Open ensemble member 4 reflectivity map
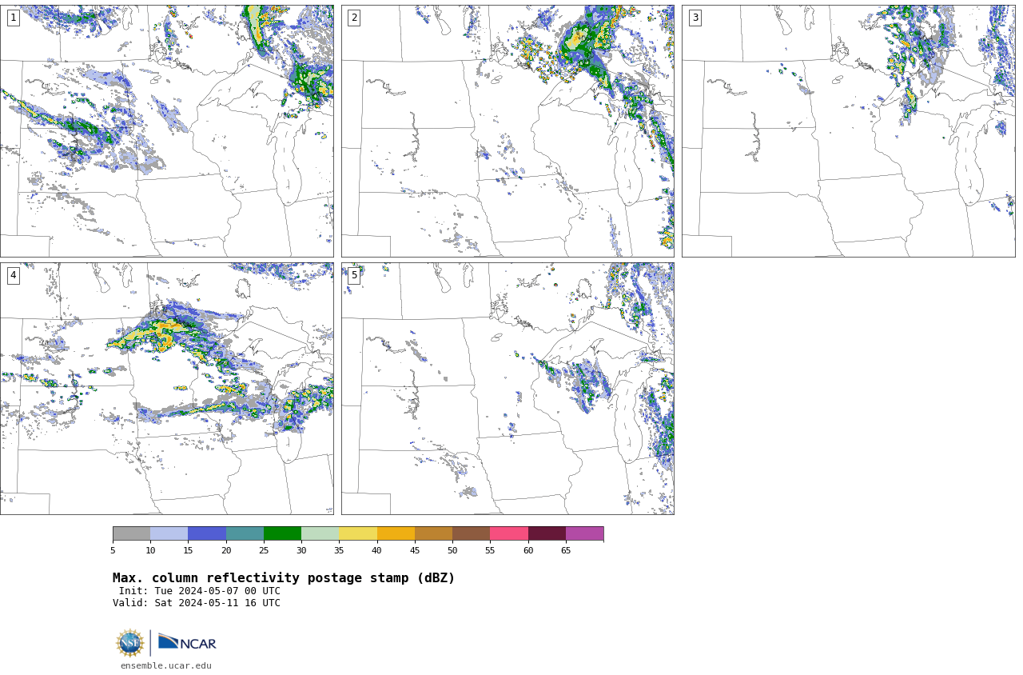 [x=167, y=389]
